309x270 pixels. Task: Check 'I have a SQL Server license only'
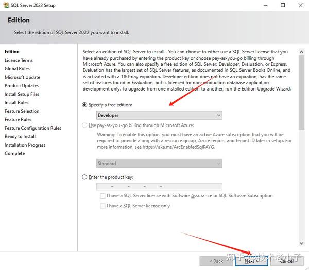(102, 206)
